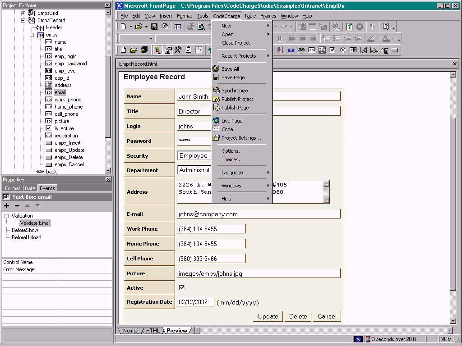Image resolution: width=462 pixels, height=346 pixels.
Task: Toggle the Project Explorer tree icon
Action: click(x=158, y=50)
